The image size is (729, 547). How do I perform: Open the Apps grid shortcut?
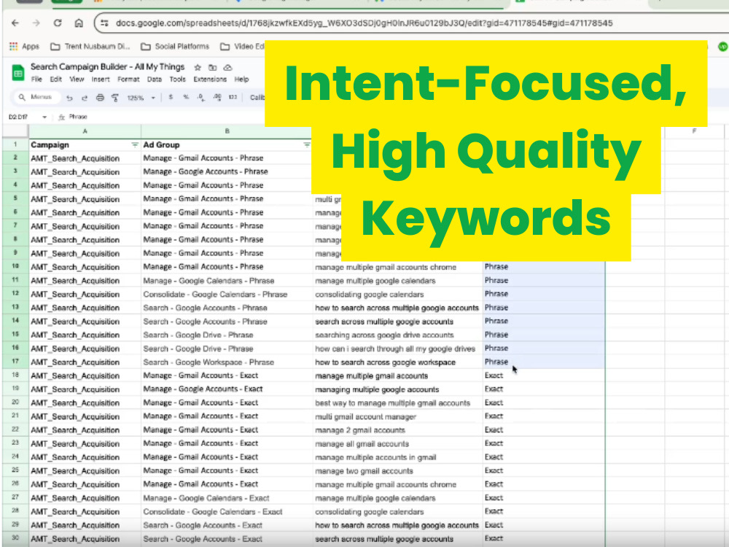point(24,47)
